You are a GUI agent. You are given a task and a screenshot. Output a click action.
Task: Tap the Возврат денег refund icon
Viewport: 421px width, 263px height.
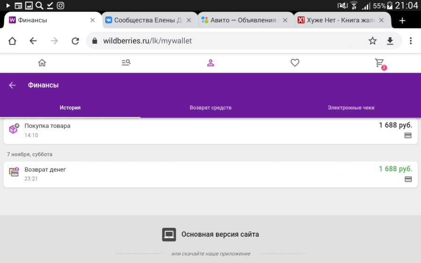tap(14, 172)
